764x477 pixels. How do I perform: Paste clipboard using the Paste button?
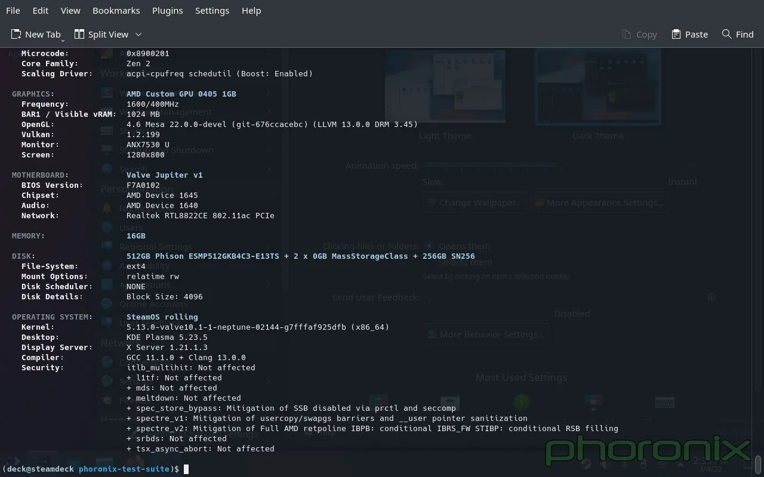689,35
